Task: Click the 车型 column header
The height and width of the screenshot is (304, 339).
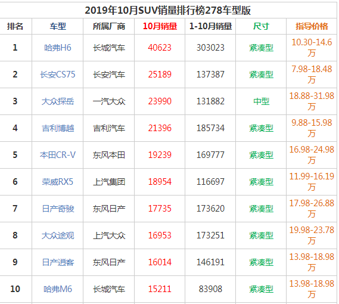Action: point(58,26)
